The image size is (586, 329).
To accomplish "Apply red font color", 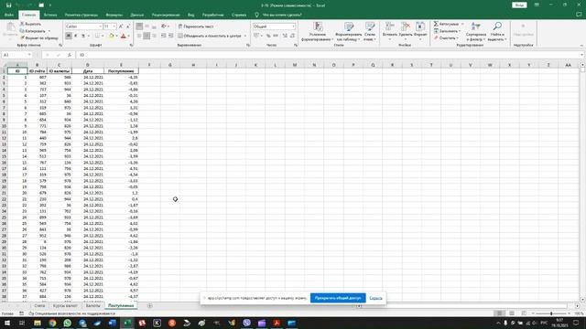I will [124, 36].
